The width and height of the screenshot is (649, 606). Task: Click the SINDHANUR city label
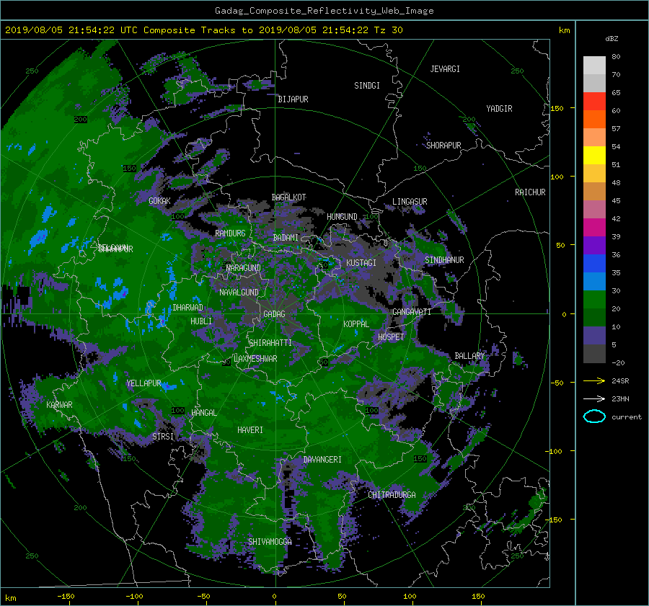click(444, 260)
